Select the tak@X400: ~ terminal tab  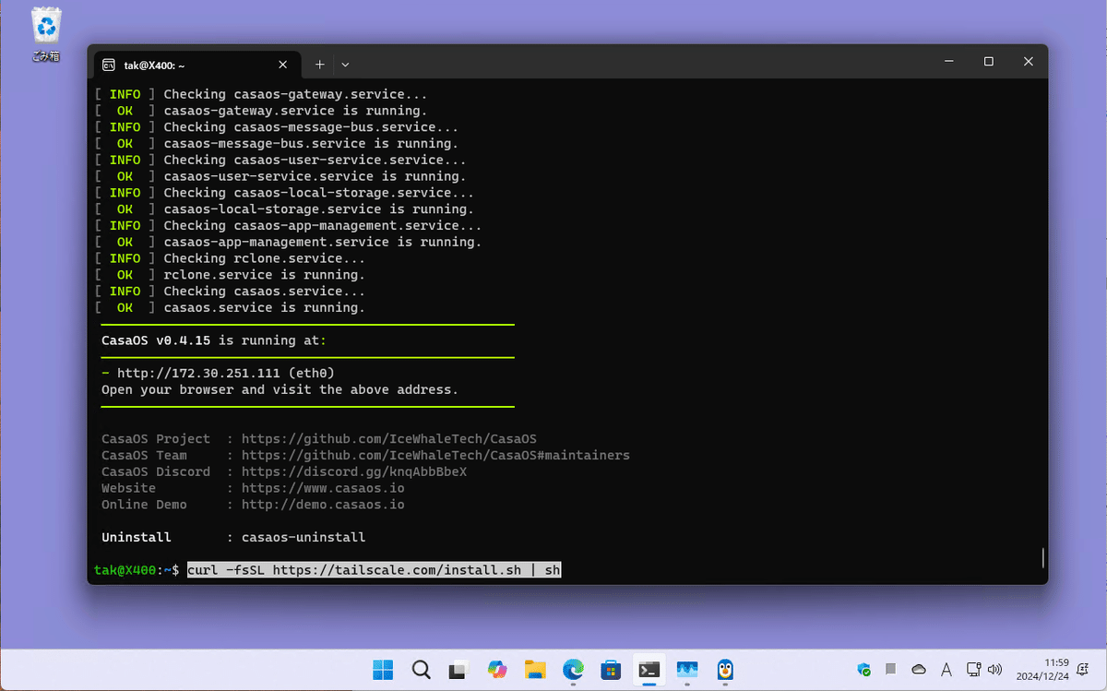point(196,65)
